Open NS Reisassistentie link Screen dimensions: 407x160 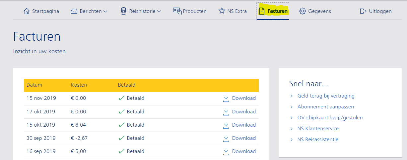click(318, 140)
